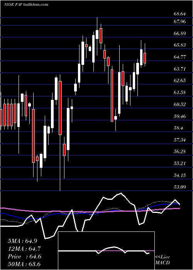Click the 54.15 price axis label

pos(180,175)
